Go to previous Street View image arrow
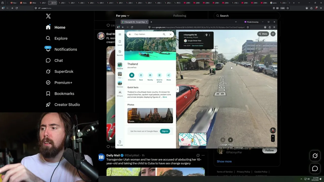Viewport: 324px width, 182px height. click(x=223, y=140)
